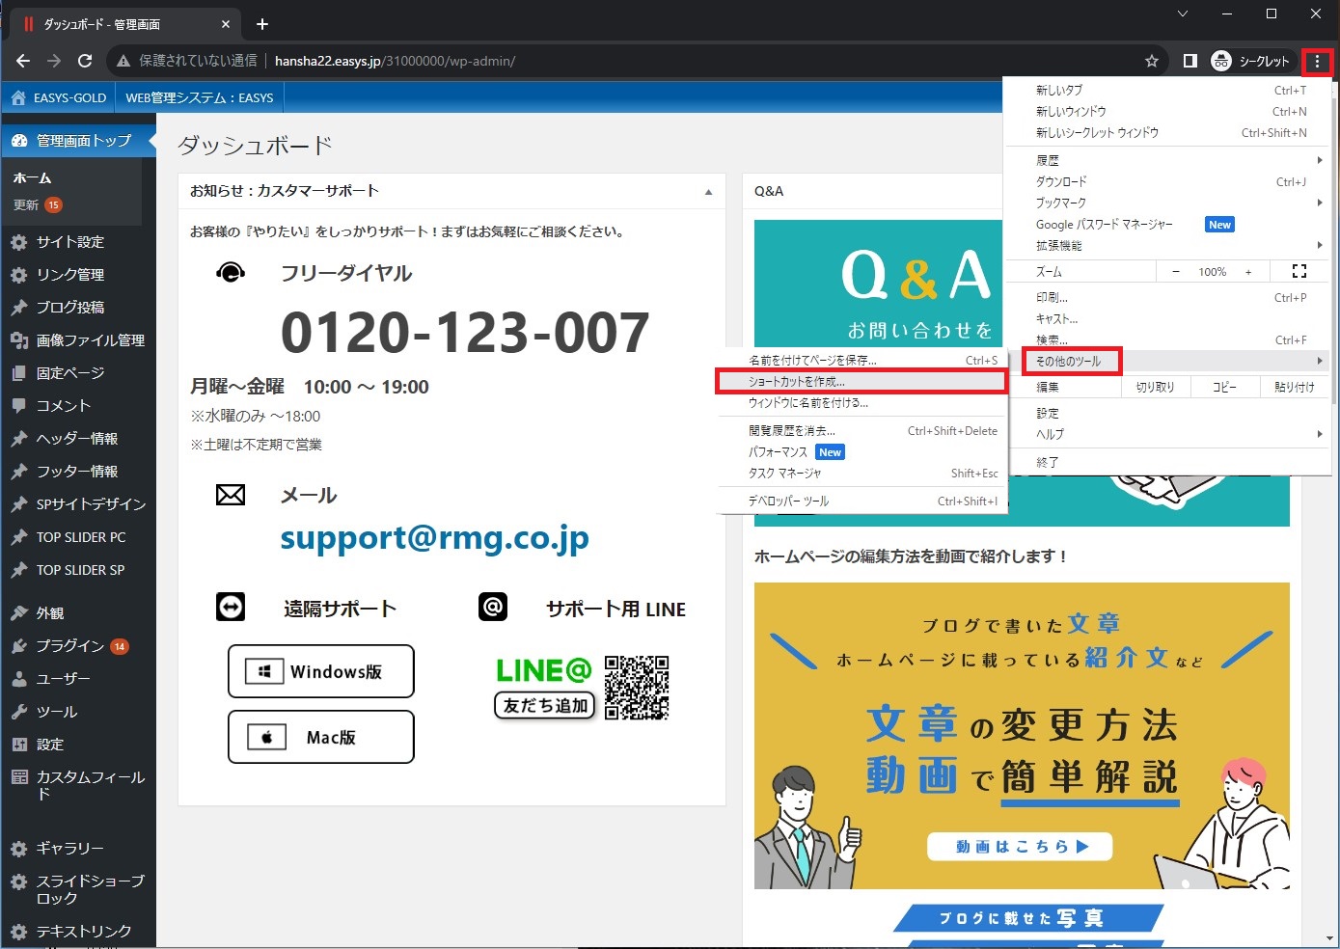Click fullscreen icon in zoom row
The width and height of the screenshot is (1340, 949).
(x=1299, y=272)
